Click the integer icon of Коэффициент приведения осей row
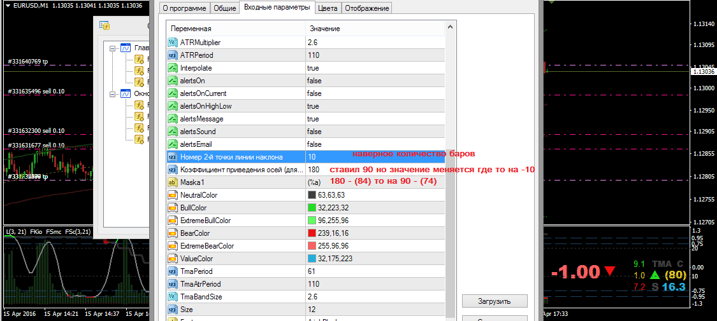The height and width of the screenshot is (321, 717). pos(172,170)
